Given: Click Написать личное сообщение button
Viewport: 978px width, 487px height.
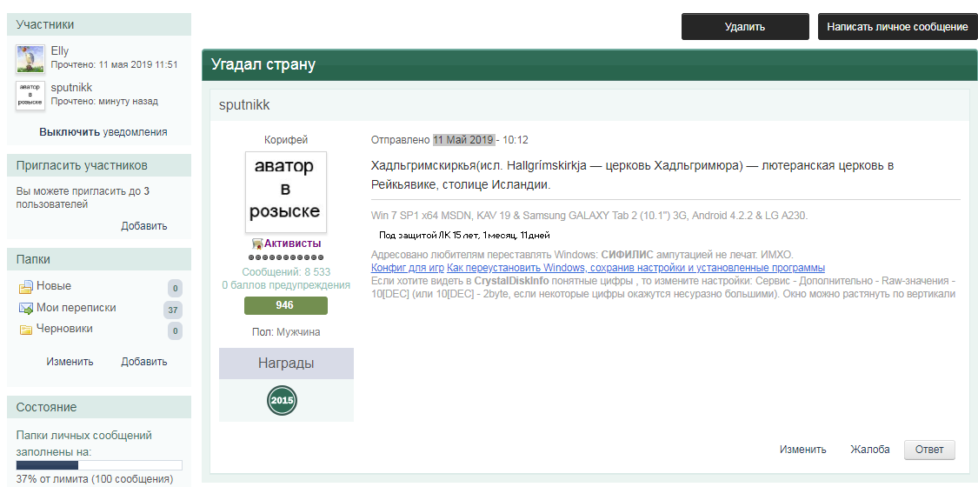Looking at the screenshot, I should tap(897, 27).
